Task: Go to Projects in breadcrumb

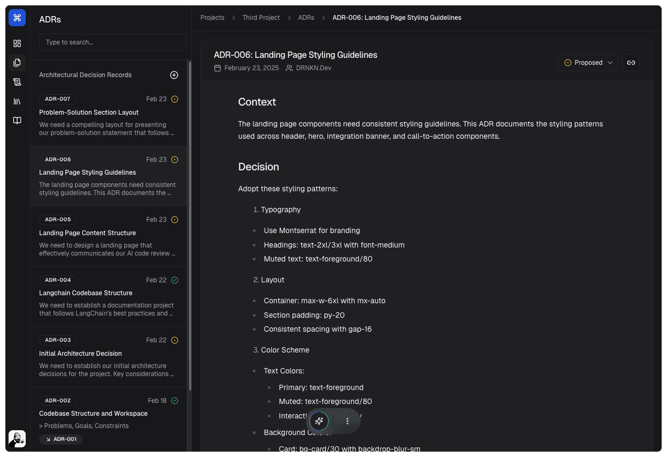Action: pyautogui.click(x=212, y=18)
